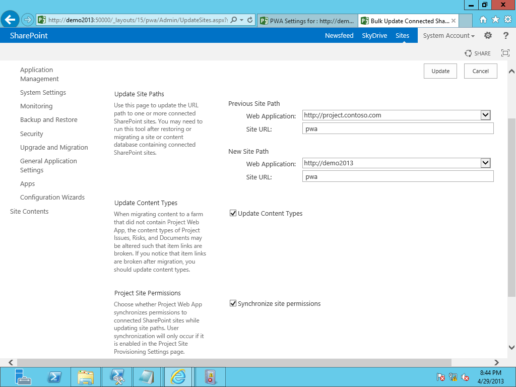Click the vertical scrollbar down arrow
The width and height of the screenshot is (516, 387).
click(x=512, y=347)
